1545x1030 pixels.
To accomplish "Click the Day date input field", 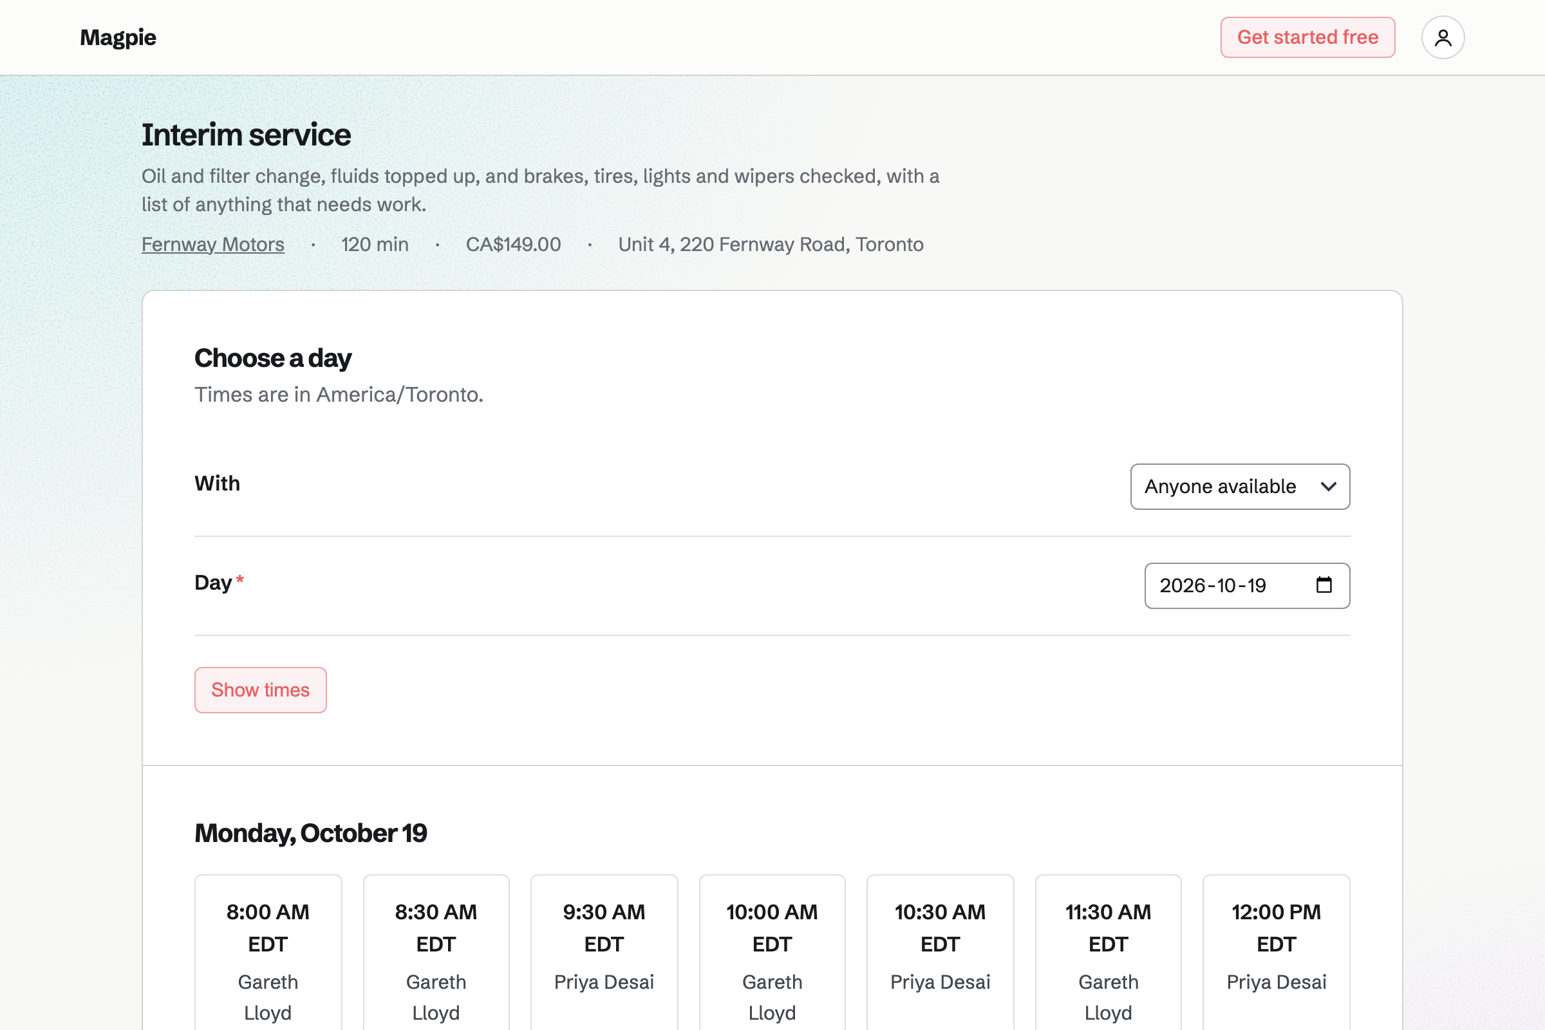I will pyautogui.click(x=1247, y=585).
